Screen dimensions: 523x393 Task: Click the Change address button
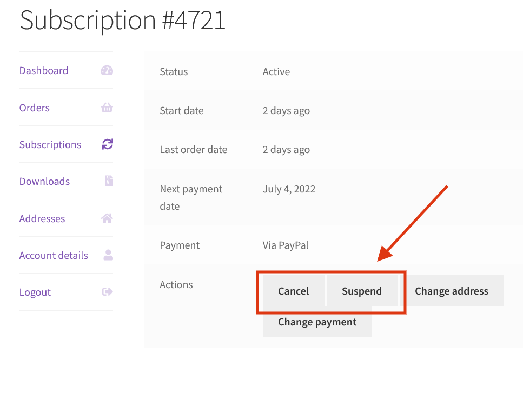[x=452, y=291]
